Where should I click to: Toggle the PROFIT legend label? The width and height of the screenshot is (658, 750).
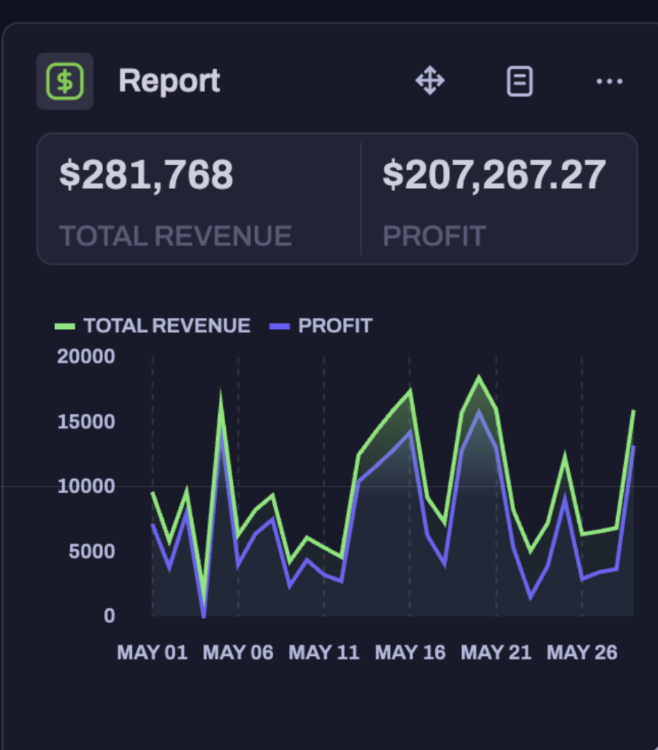[x=334, y=325]
